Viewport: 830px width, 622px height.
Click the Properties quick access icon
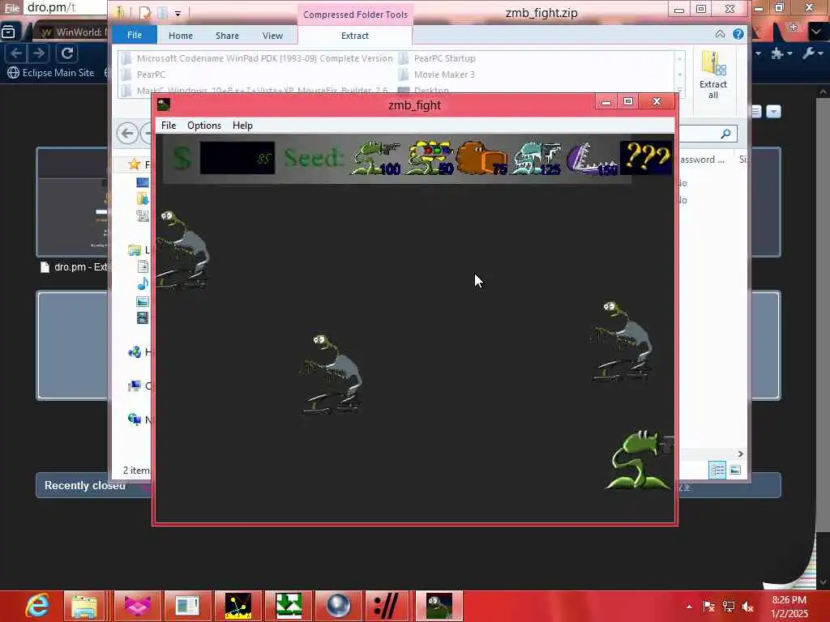(145, 12)
